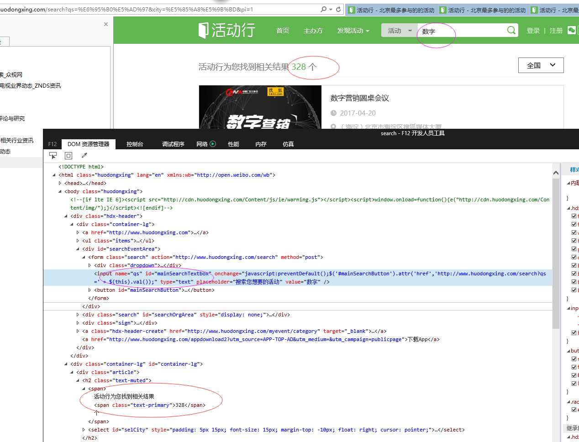Click the F12 label in dev tools
This screenshot has width=579, height=442.
[x=53, y=144]
